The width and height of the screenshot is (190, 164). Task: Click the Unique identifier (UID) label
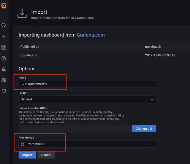[x=33, y=108]
